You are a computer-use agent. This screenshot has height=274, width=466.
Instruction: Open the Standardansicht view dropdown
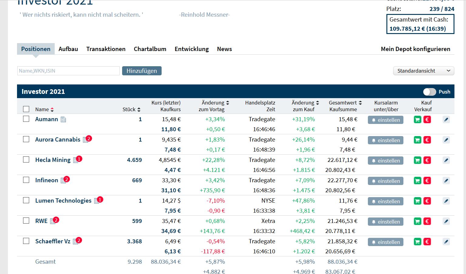pyautogui.click(x=423, y=71)
